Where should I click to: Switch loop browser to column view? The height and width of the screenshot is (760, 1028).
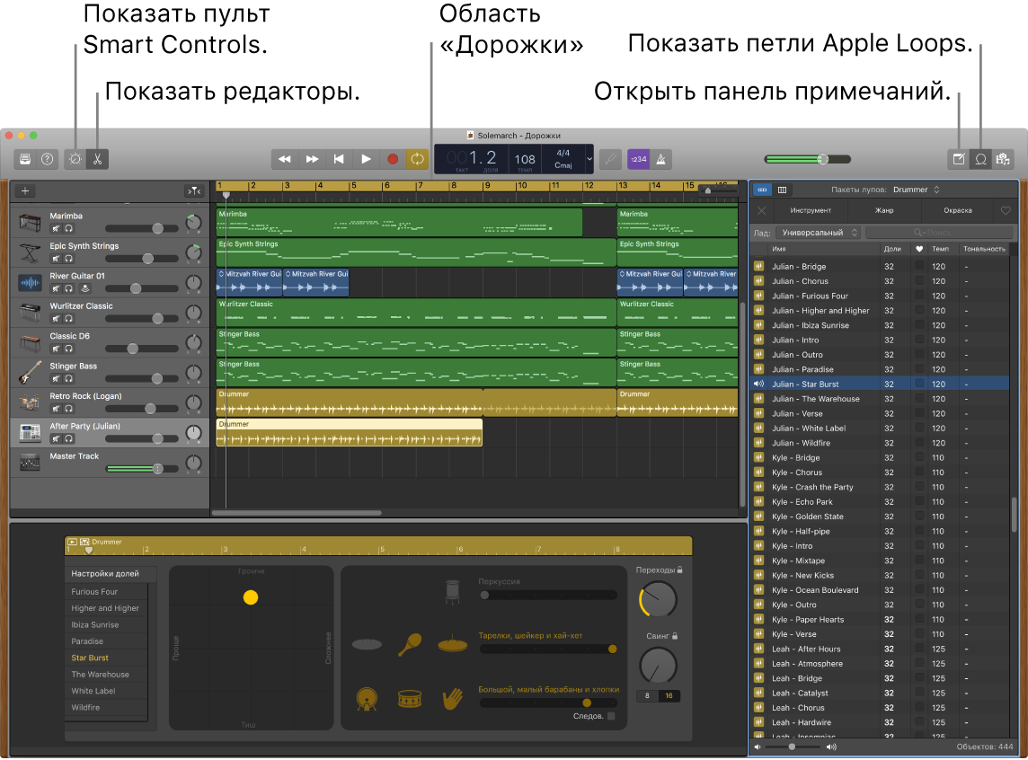[x=783, y=190]
